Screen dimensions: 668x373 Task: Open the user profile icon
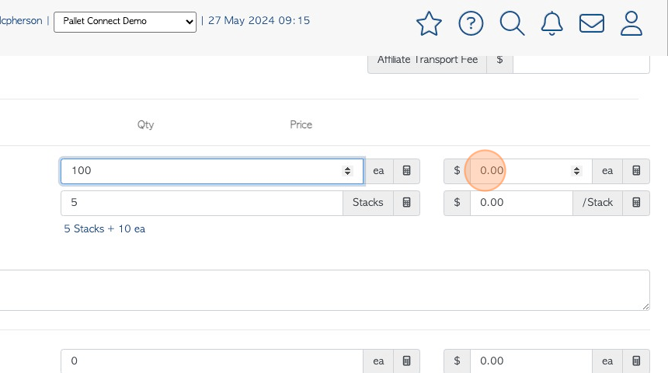[x=631, y=23]
